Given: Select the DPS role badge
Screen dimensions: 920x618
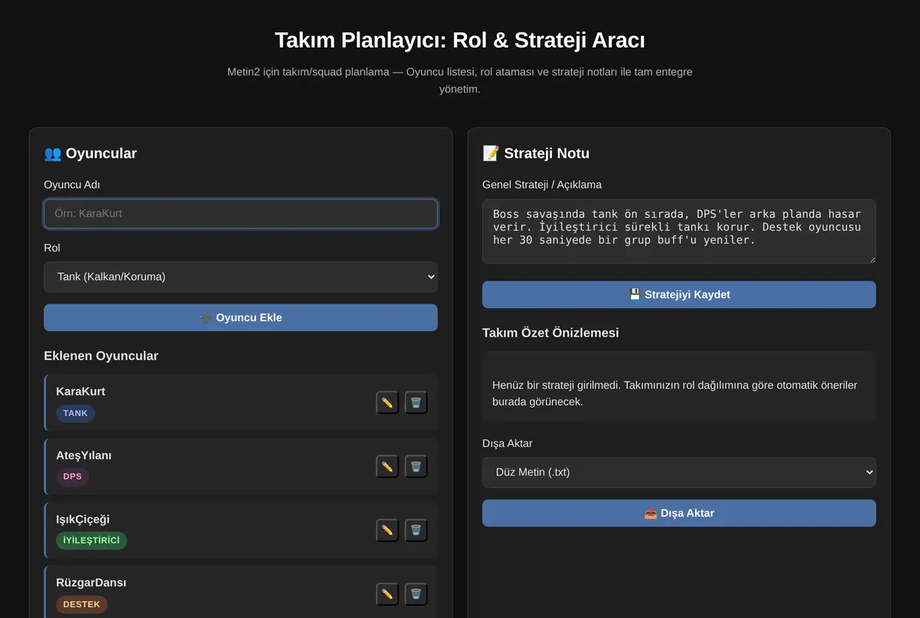Looking at the screenshot, I should (x=72, y=477).
